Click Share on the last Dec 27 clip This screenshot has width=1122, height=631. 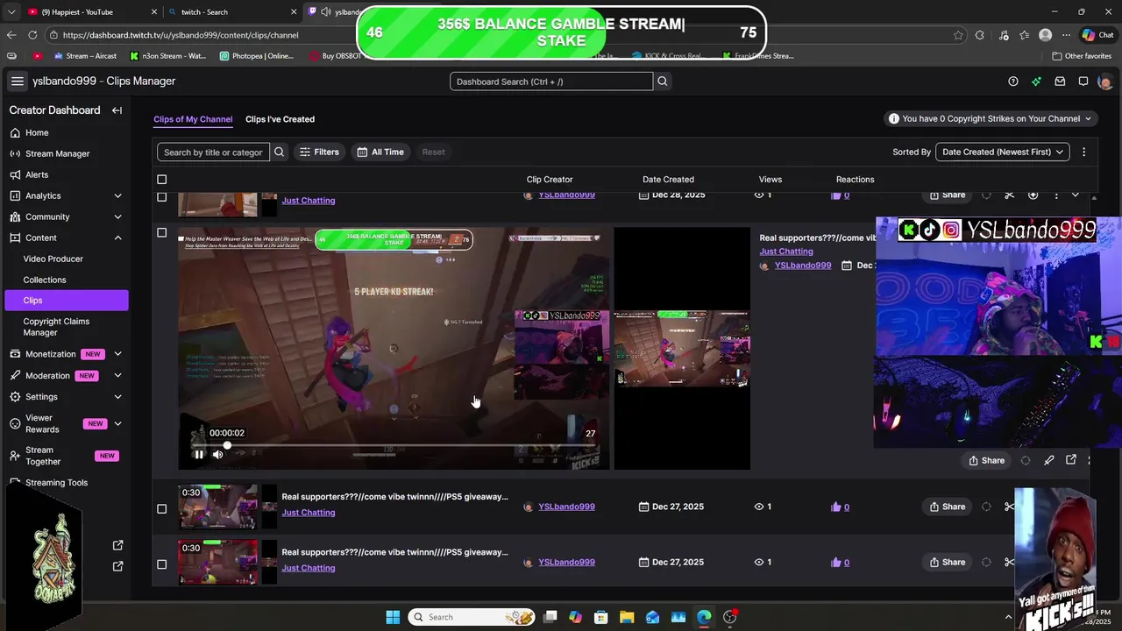coord(948,562)
